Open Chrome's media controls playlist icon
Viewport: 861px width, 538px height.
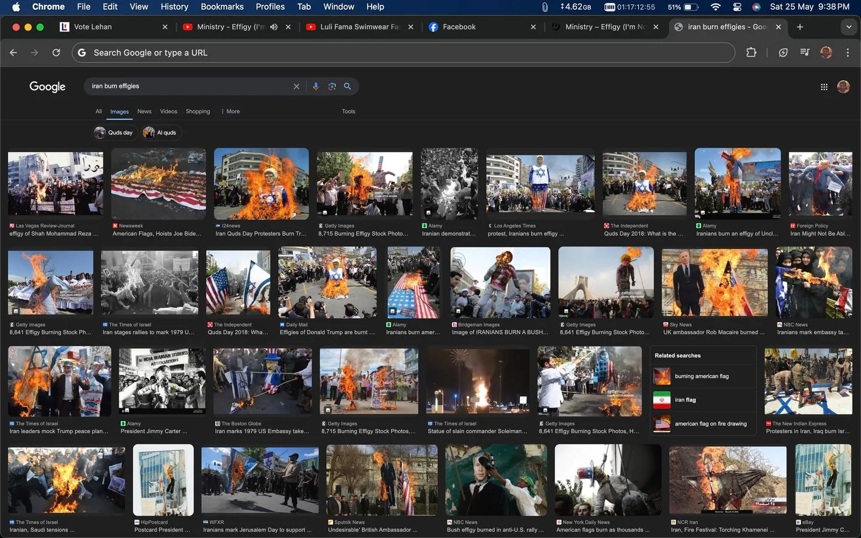[804, 52]
